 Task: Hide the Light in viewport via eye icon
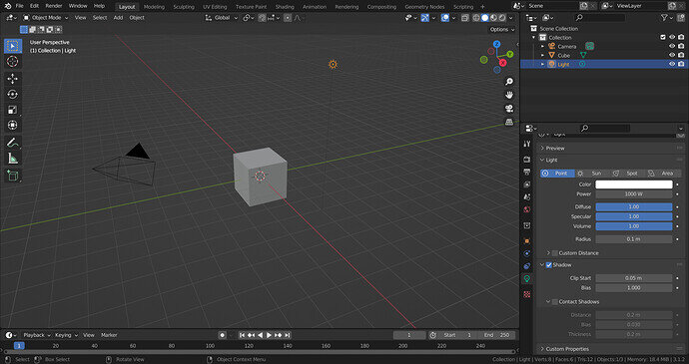point(672,64)
